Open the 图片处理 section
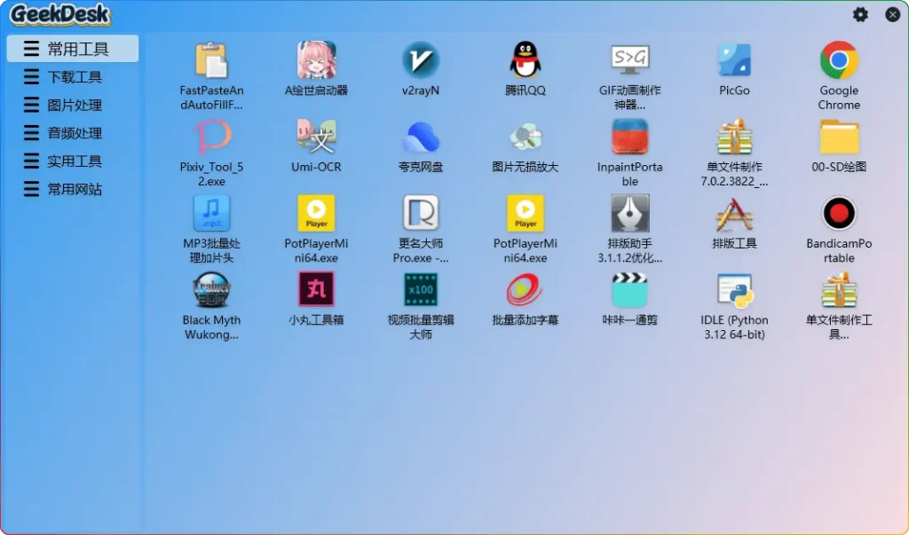 (x=73, y=105)
